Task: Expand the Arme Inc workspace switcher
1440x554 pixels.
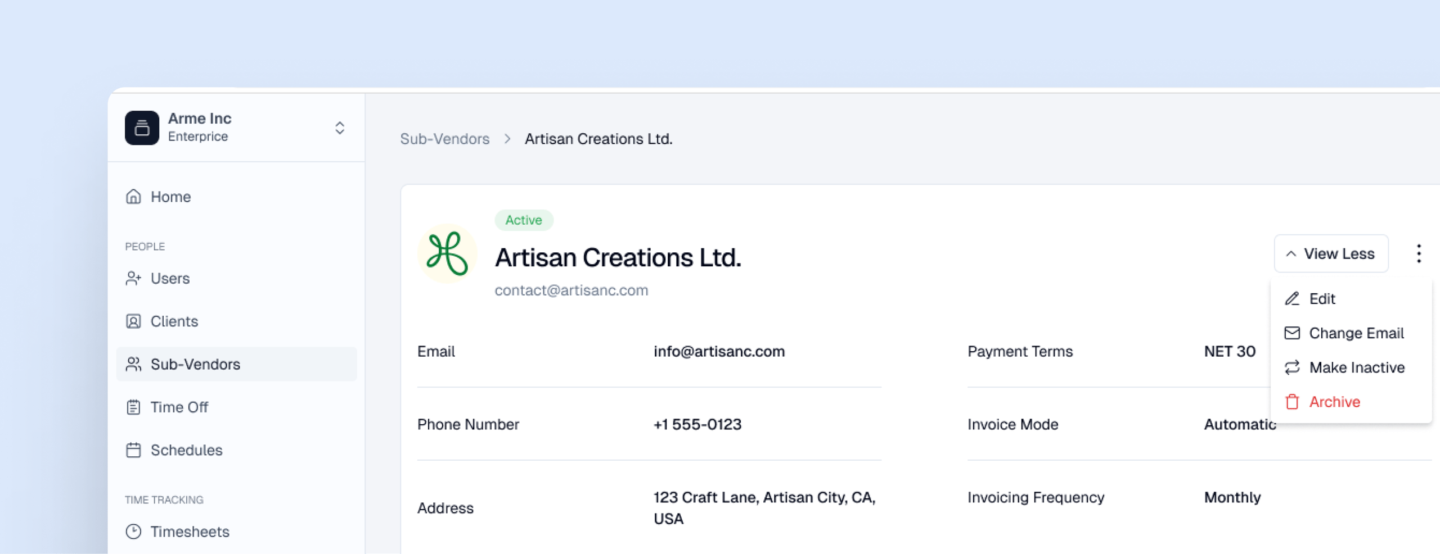Action: coord(339,128)
